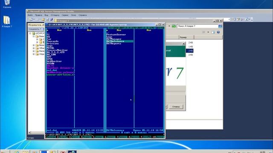This screenshot has height=153, width=273.
Task: Click function key 8 in Far's bottom bar
Action: coord(134,137)
